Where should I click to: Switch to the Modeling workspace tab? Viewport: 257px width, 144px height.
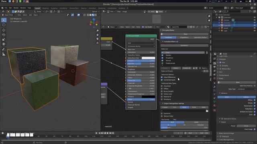45,8
